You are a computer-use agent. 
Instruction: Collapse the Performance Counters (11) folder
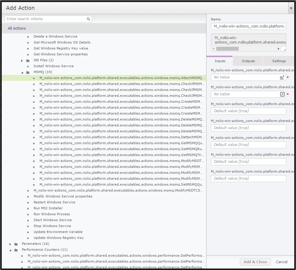coord(10,250)
